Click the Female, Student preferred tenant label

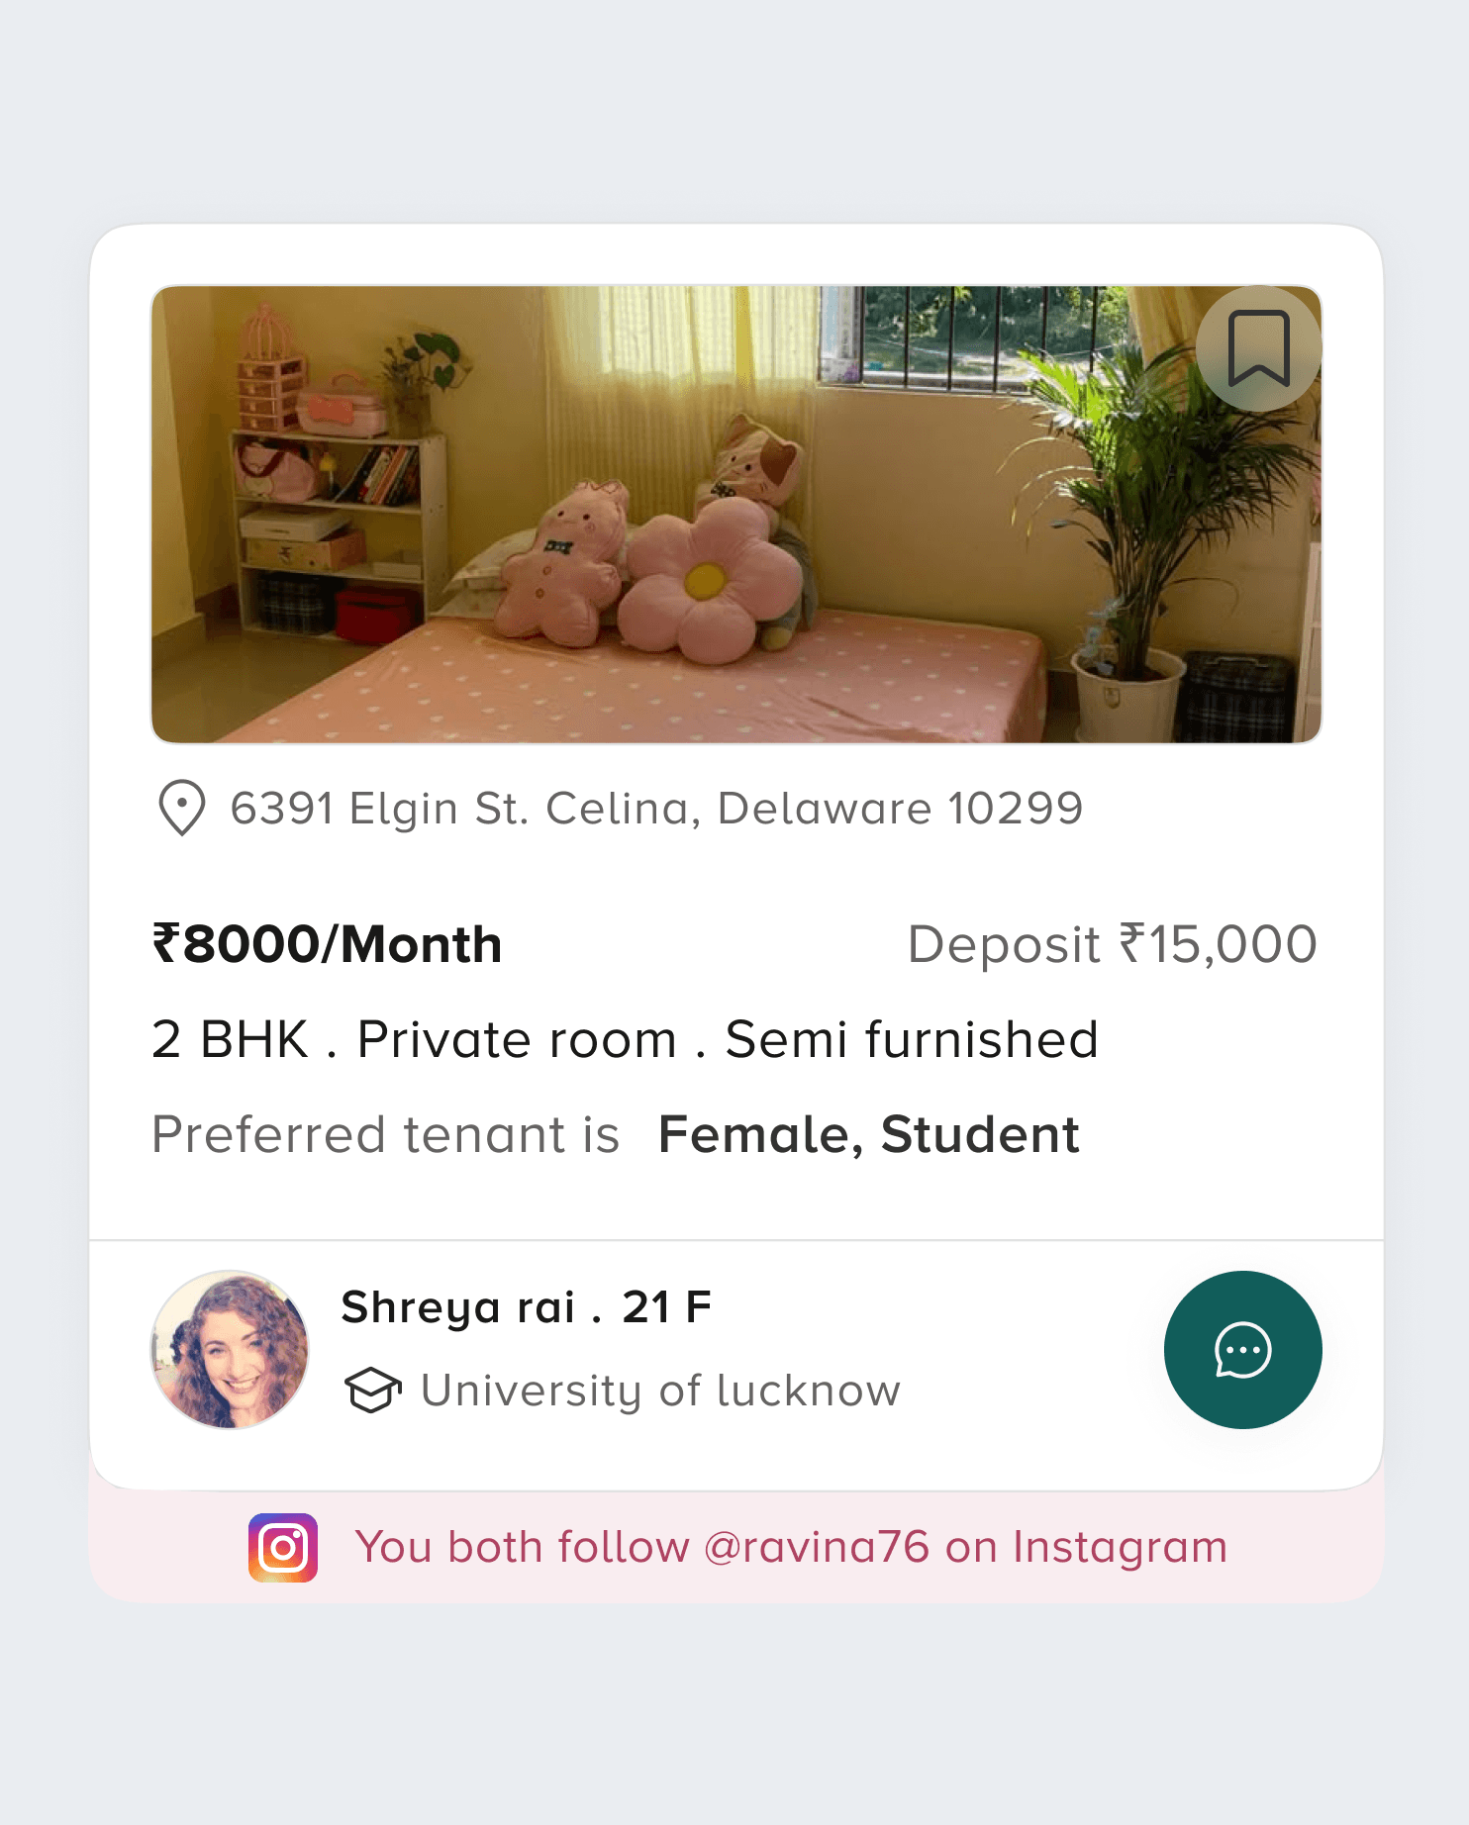(868, 1134)
